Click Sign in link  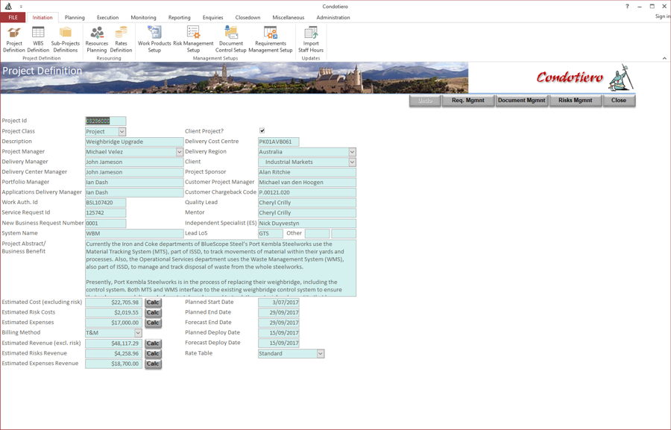point(663,16)
